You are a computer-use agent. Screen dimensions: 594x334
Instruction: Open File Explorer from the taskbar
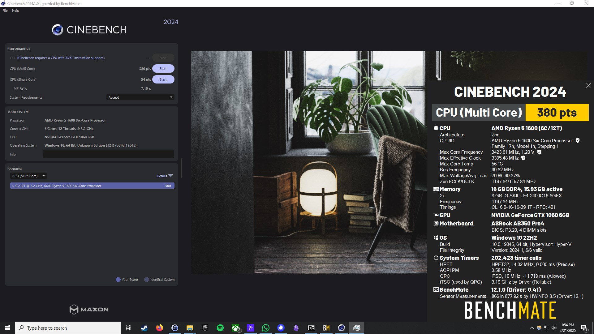pyautogui.click(x=190, y=328)
